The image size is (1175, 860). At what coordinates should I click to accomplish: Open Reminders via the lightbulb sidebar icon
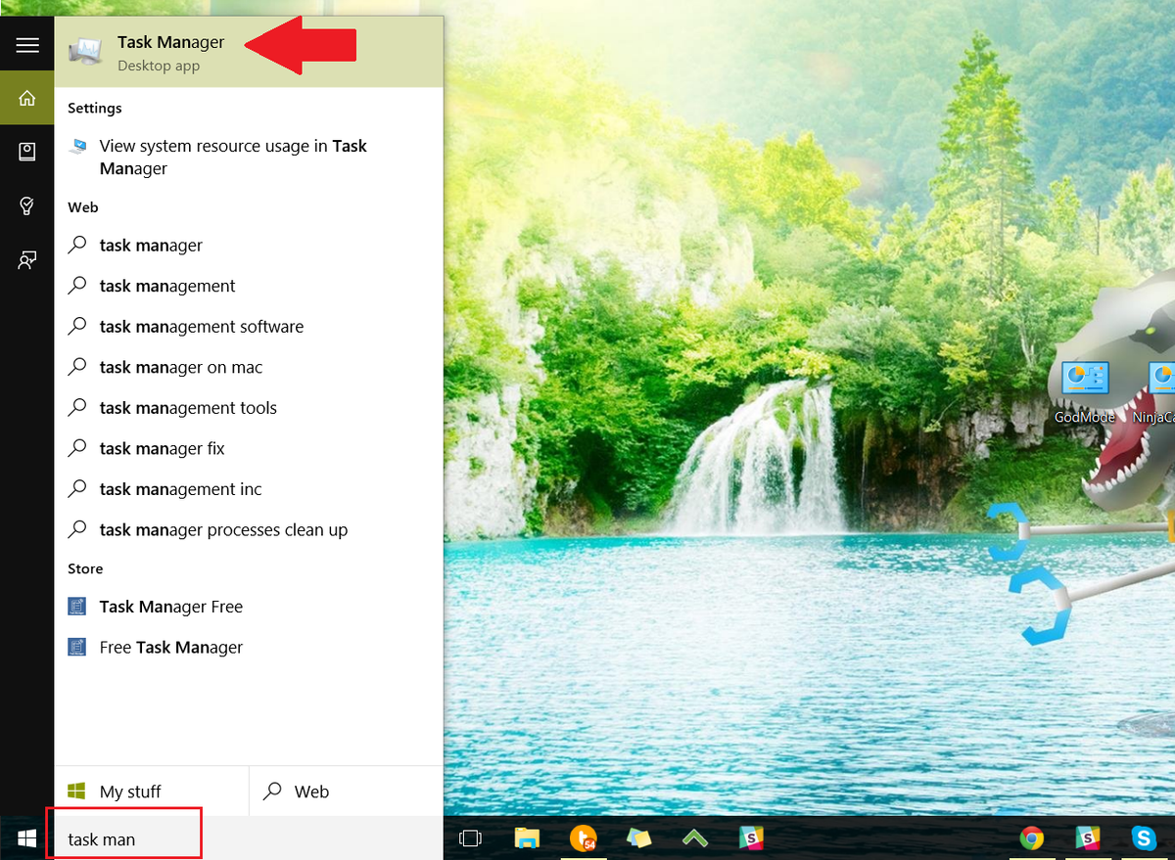coord(26,205)
